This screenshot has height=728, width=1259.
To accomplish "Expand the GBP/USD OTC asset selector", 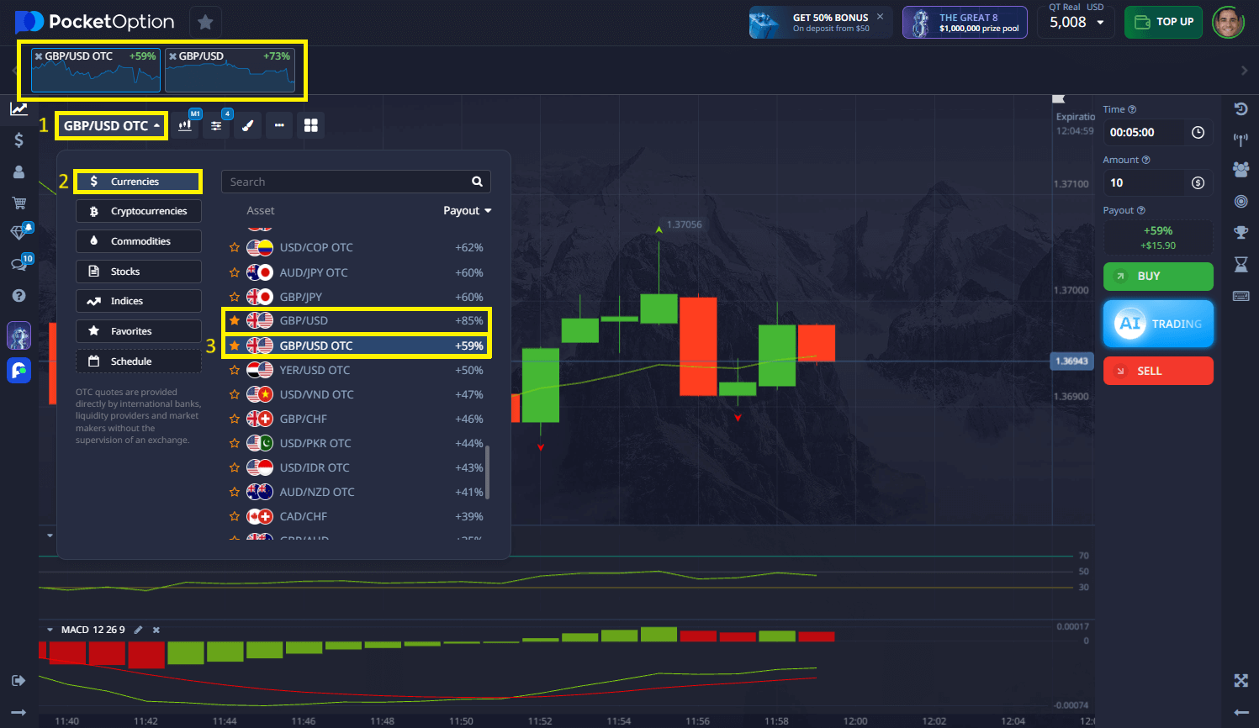I will pos(111,126).
